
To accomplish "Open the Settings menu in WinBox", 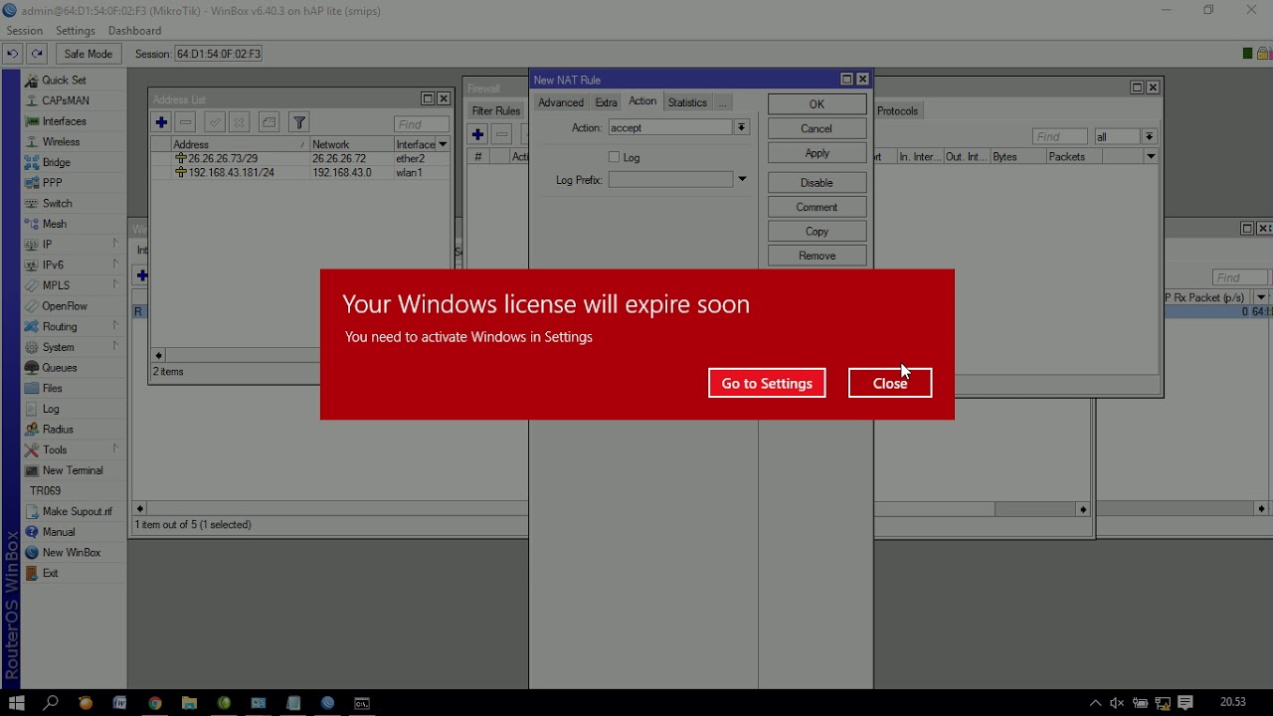I will (76, 31).
